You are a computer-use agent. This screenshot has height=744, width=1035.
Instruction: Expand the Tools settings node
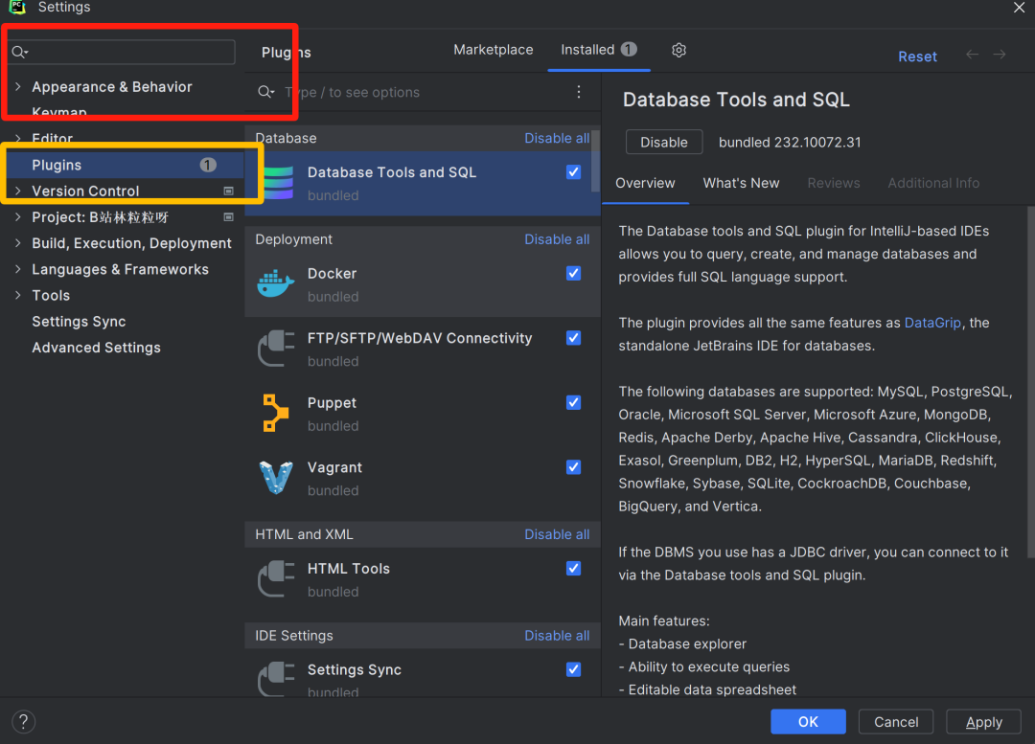point(18,295)
